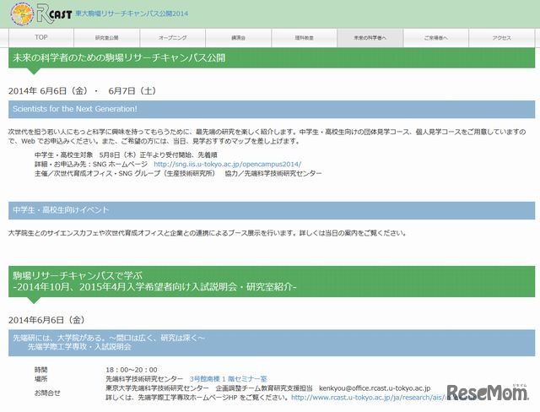This screenshot has height=412, width=540.
Task: Click the kenkyou@office.rcast.u-tokyo.ac.jp email address
Action: [375, 388]
